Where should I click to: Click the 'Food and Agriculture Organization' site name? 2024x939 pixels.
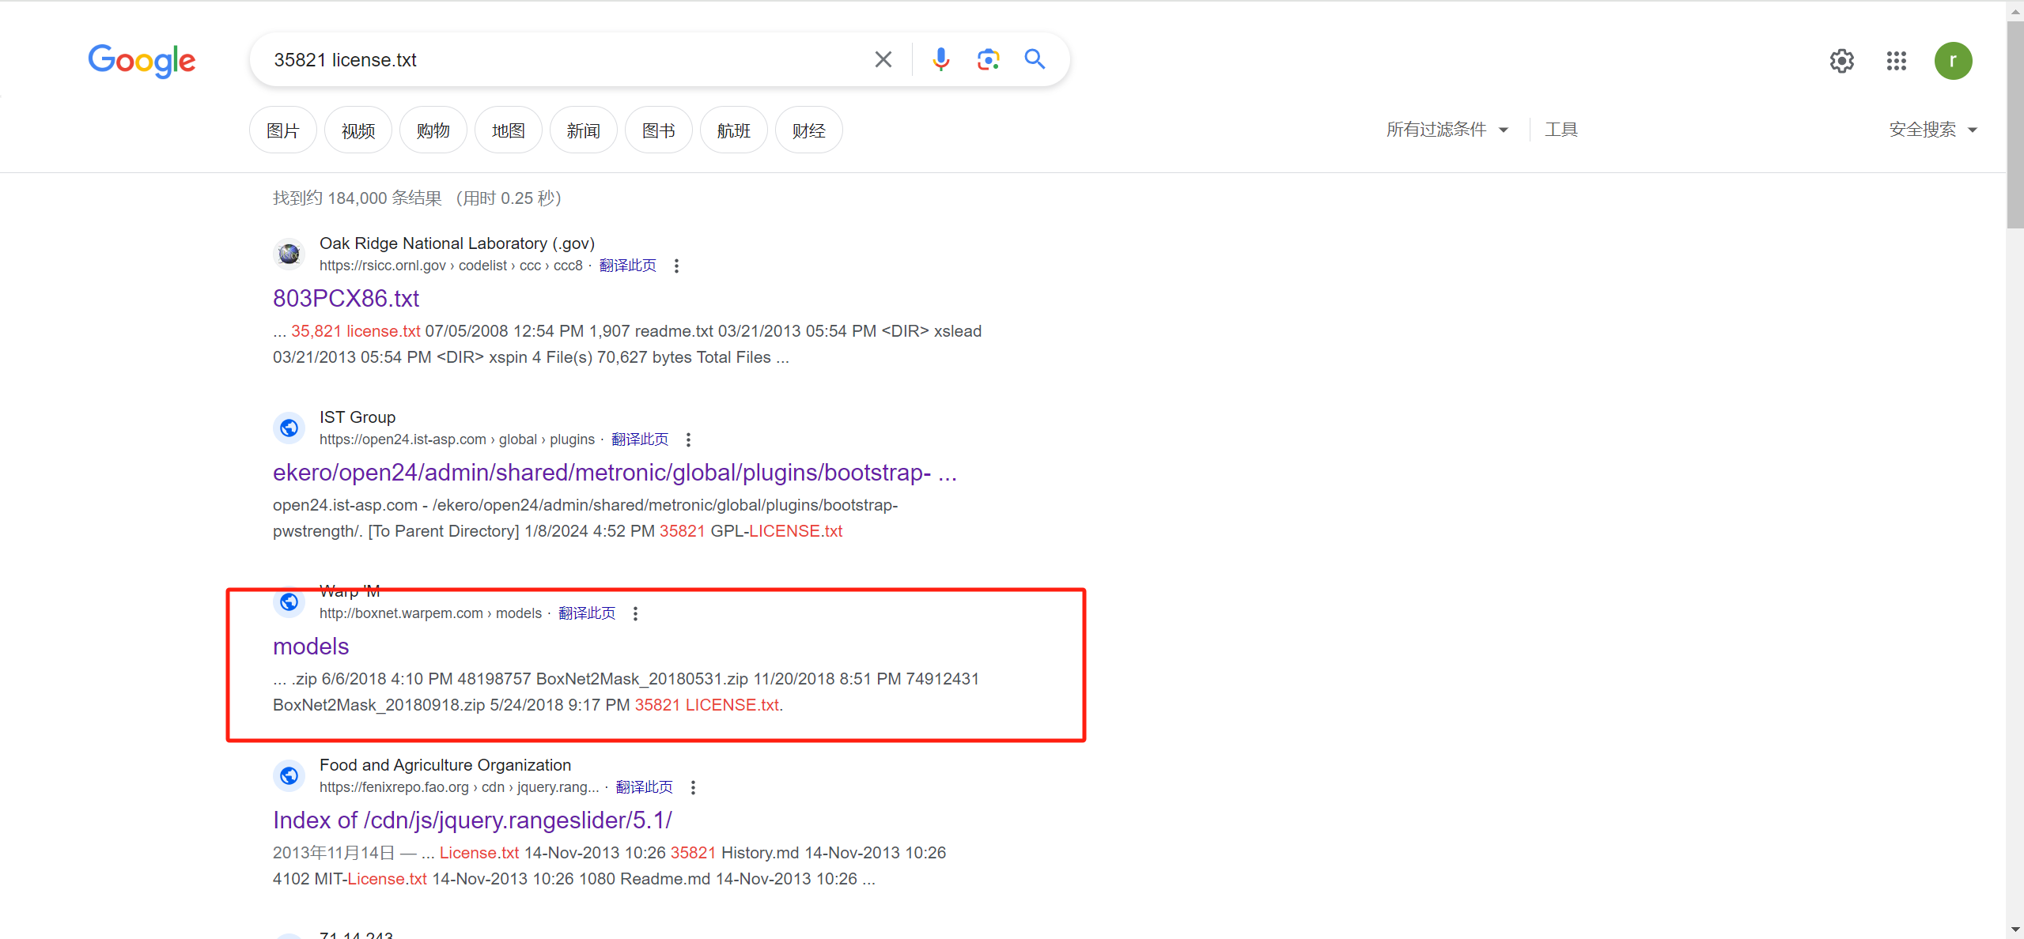pyautogui.click(x=445, y=765)
